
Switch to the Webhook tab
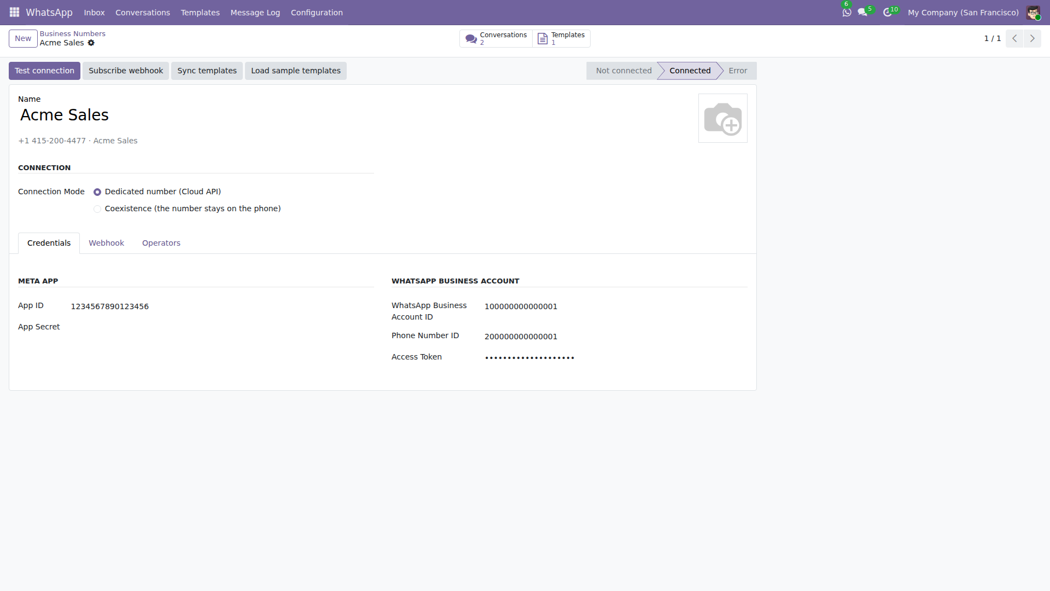(107, 243)
